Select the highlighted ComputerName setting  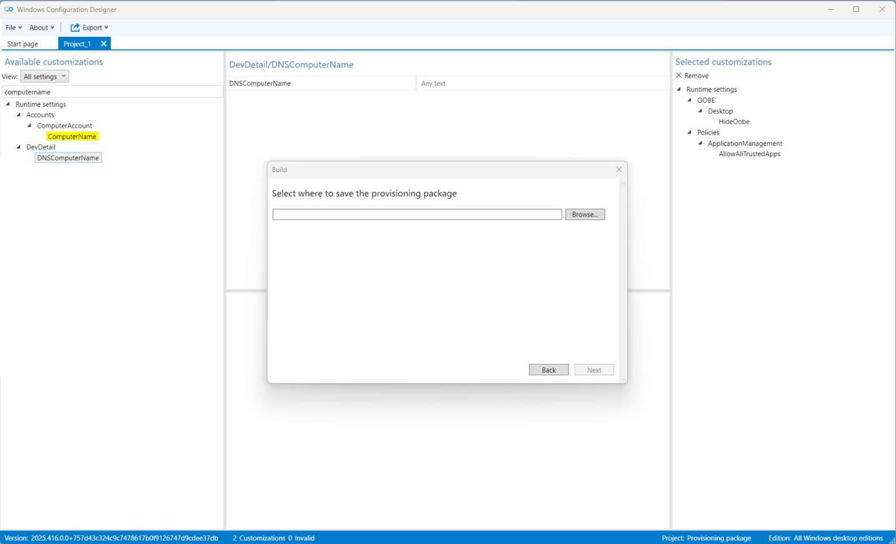pyautogui.click(x=72, y=136)
